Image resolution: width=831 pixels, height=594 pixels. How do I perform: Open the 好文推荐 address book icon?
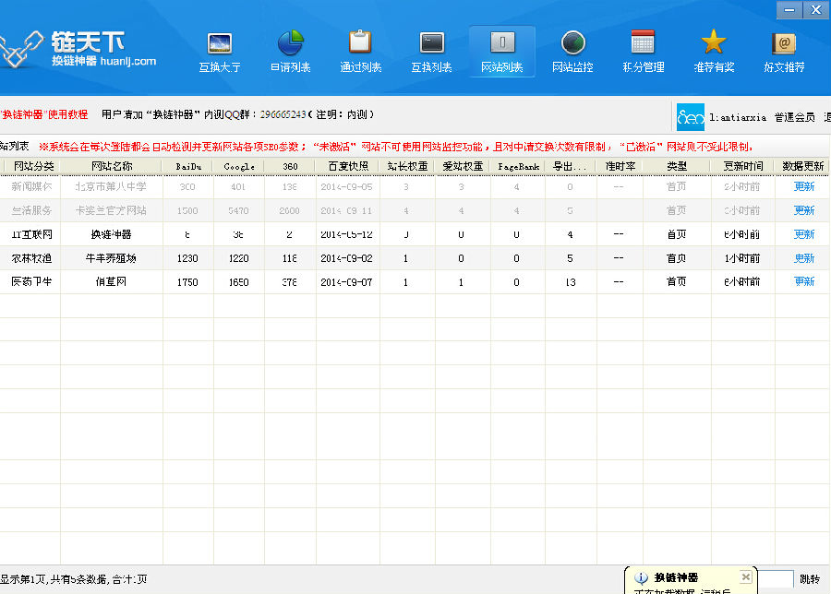pos(784,52)
